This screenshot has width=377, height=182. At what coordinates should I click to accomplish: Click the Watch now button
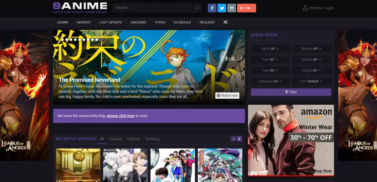point(227,96)
